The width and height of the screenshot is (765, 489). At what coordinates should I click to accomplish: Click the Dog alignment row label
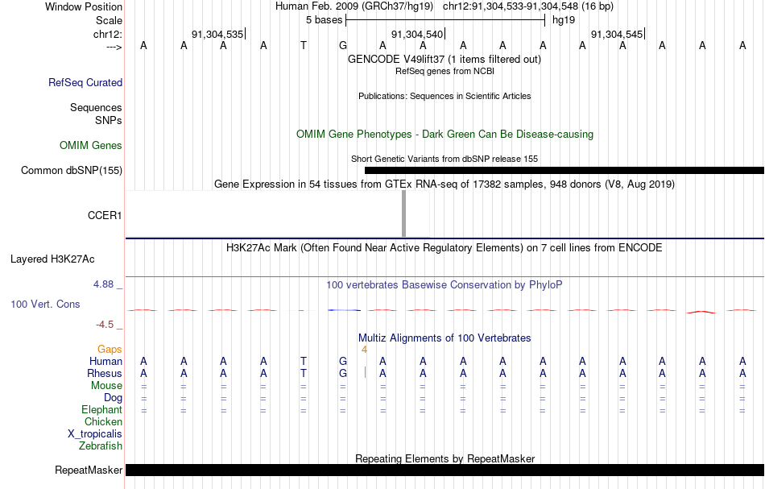pyautogui.click(x=113, y=398)
